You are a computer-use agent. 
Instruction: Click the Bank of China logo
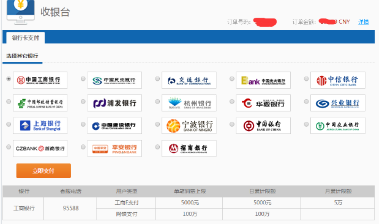coord(263,125)
